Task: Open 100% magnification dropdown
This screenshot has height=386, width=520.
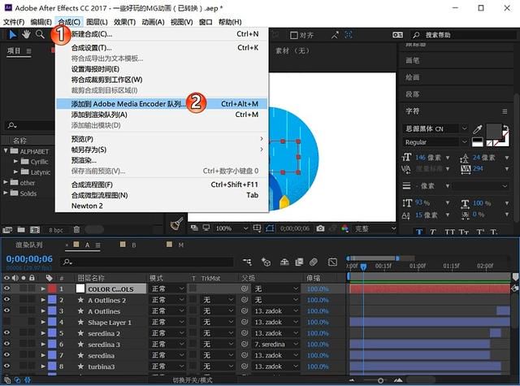Action: pyautogui.click(x=232, y=228)
